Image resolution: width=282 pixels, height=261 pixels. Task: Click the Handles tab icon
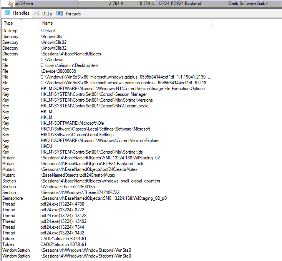pyautogui.click(x=7, y=13)
